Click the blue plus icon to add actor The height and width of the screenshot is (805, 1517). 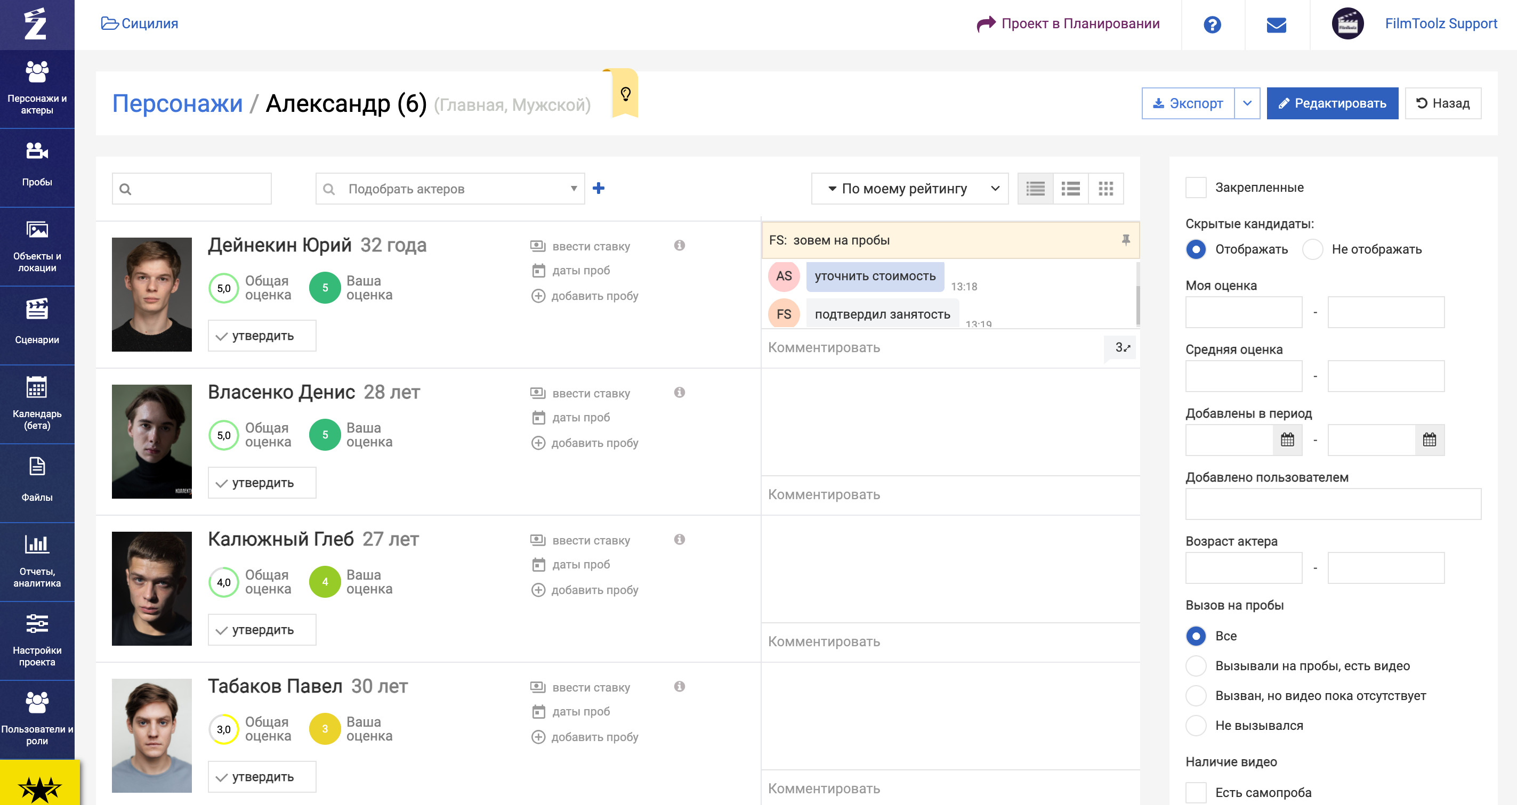[x=598, y=188]
